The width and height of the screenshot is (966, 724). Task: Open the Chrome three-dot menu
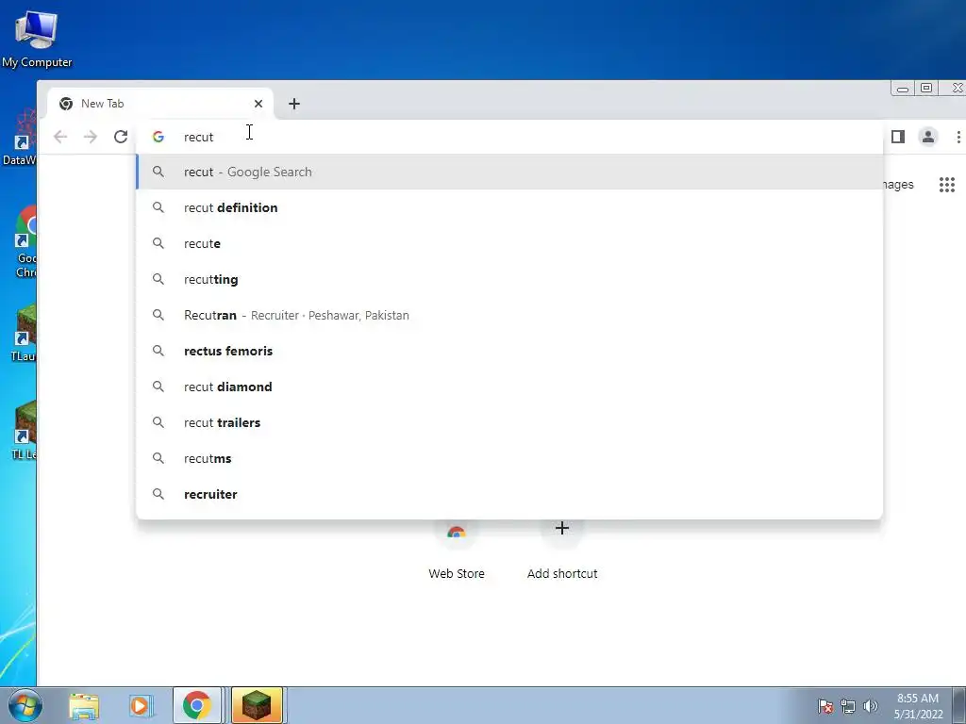click(x=958, y=137)
